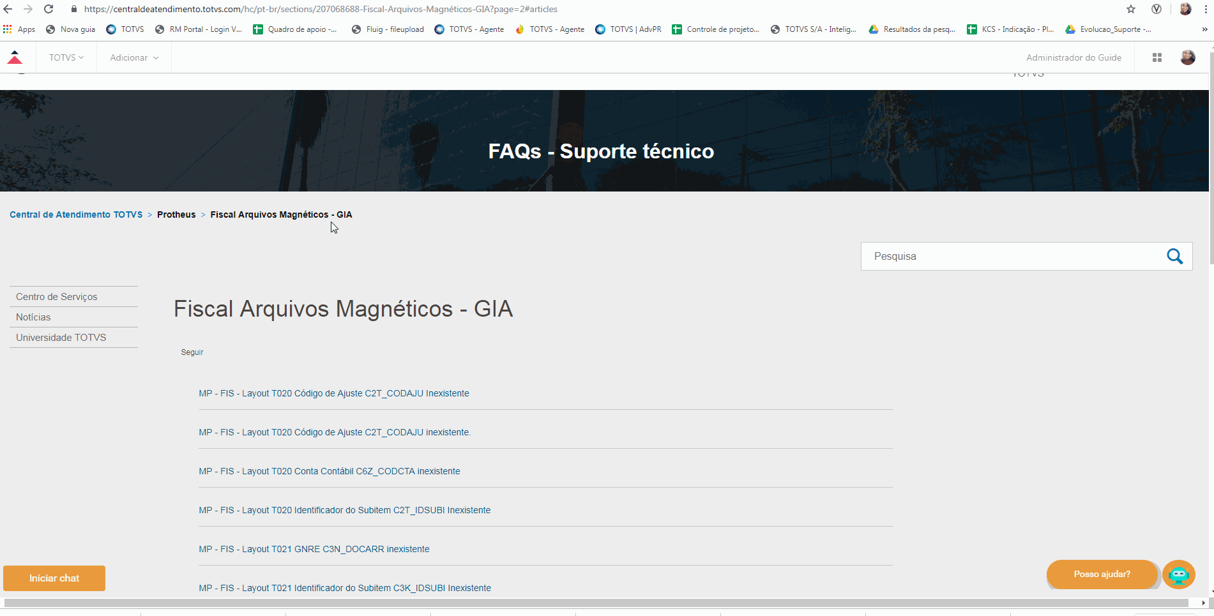This screenshot has height=616, width=1214.
Task: Open Centro de Serviços sidebar item
Action: click(x=73, y=297)
